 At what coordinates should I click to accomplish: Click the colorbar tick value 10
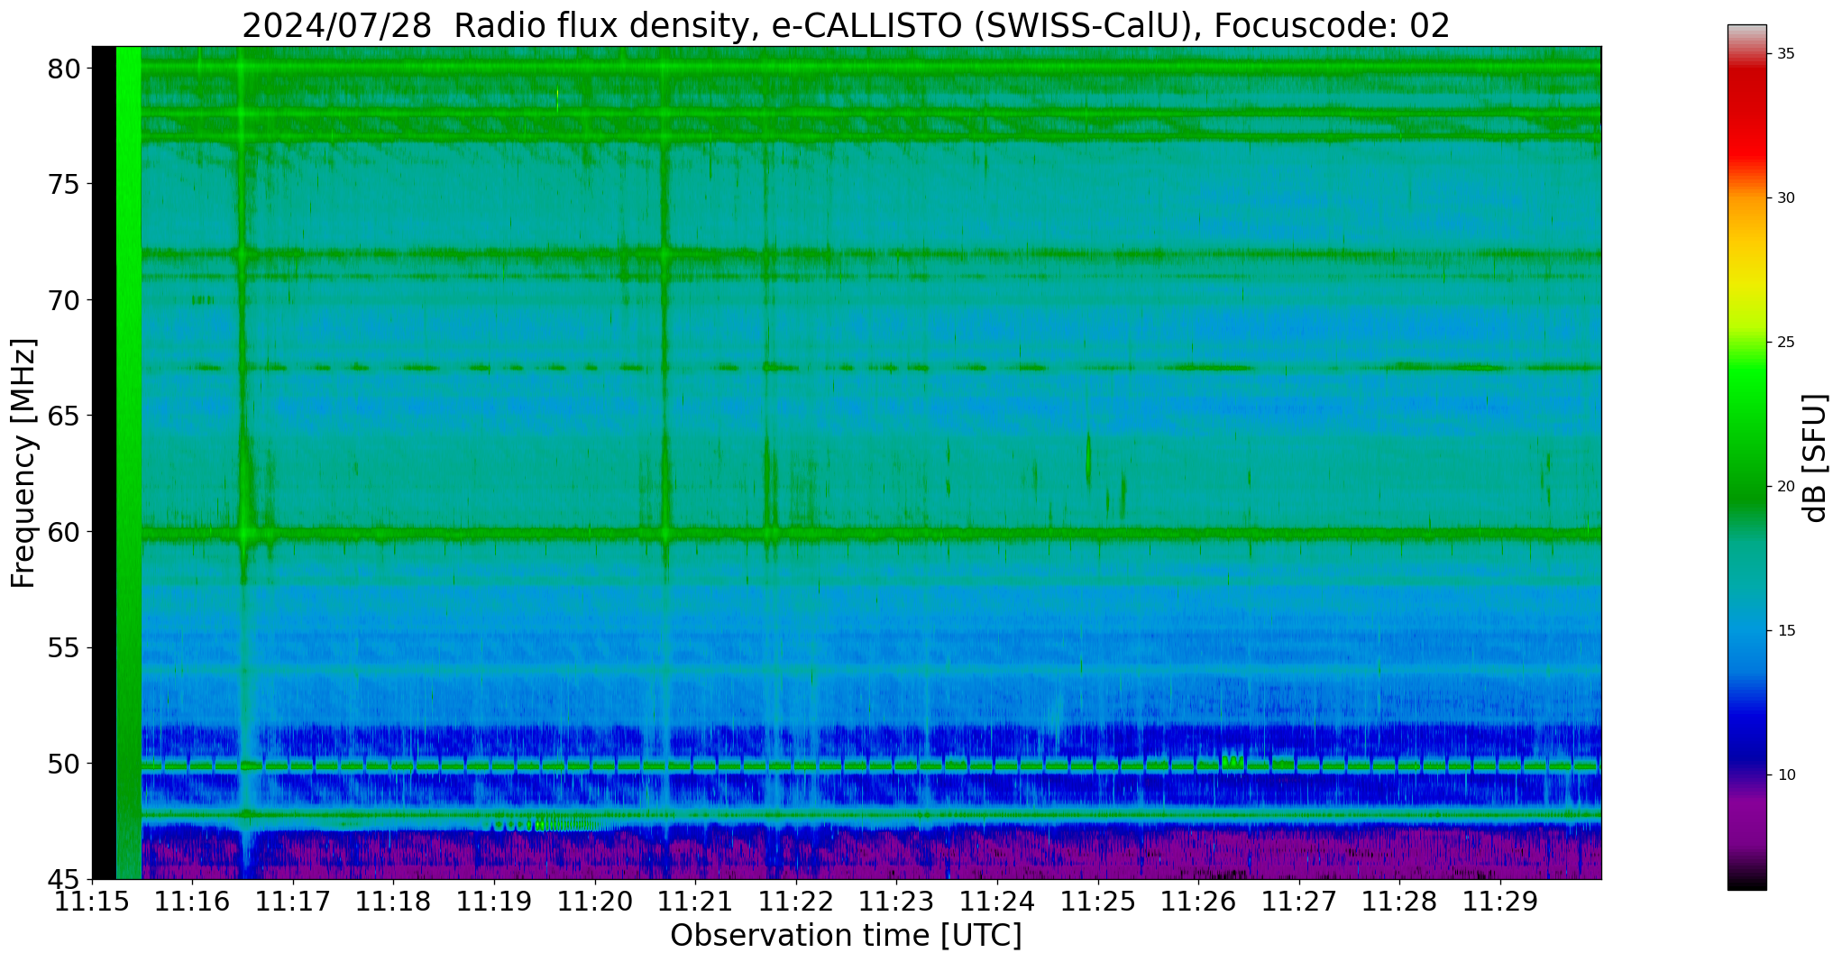coord(1785,775)
